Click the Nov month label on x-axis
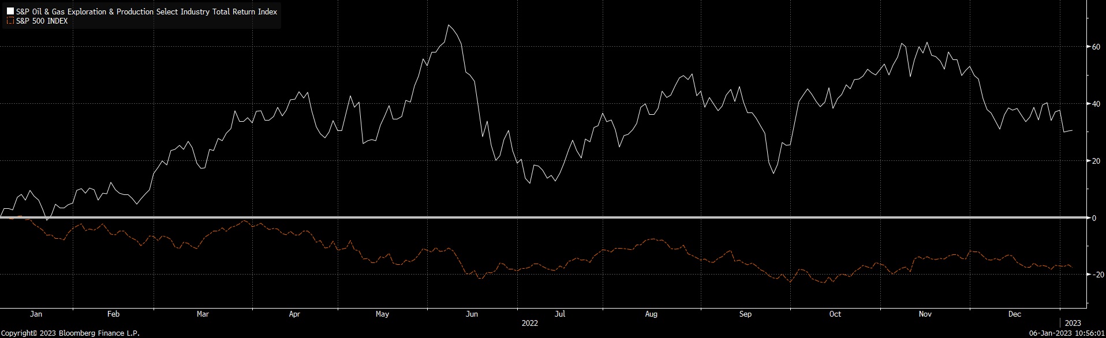Screen dimensions: 1106x338 point(925,314)
